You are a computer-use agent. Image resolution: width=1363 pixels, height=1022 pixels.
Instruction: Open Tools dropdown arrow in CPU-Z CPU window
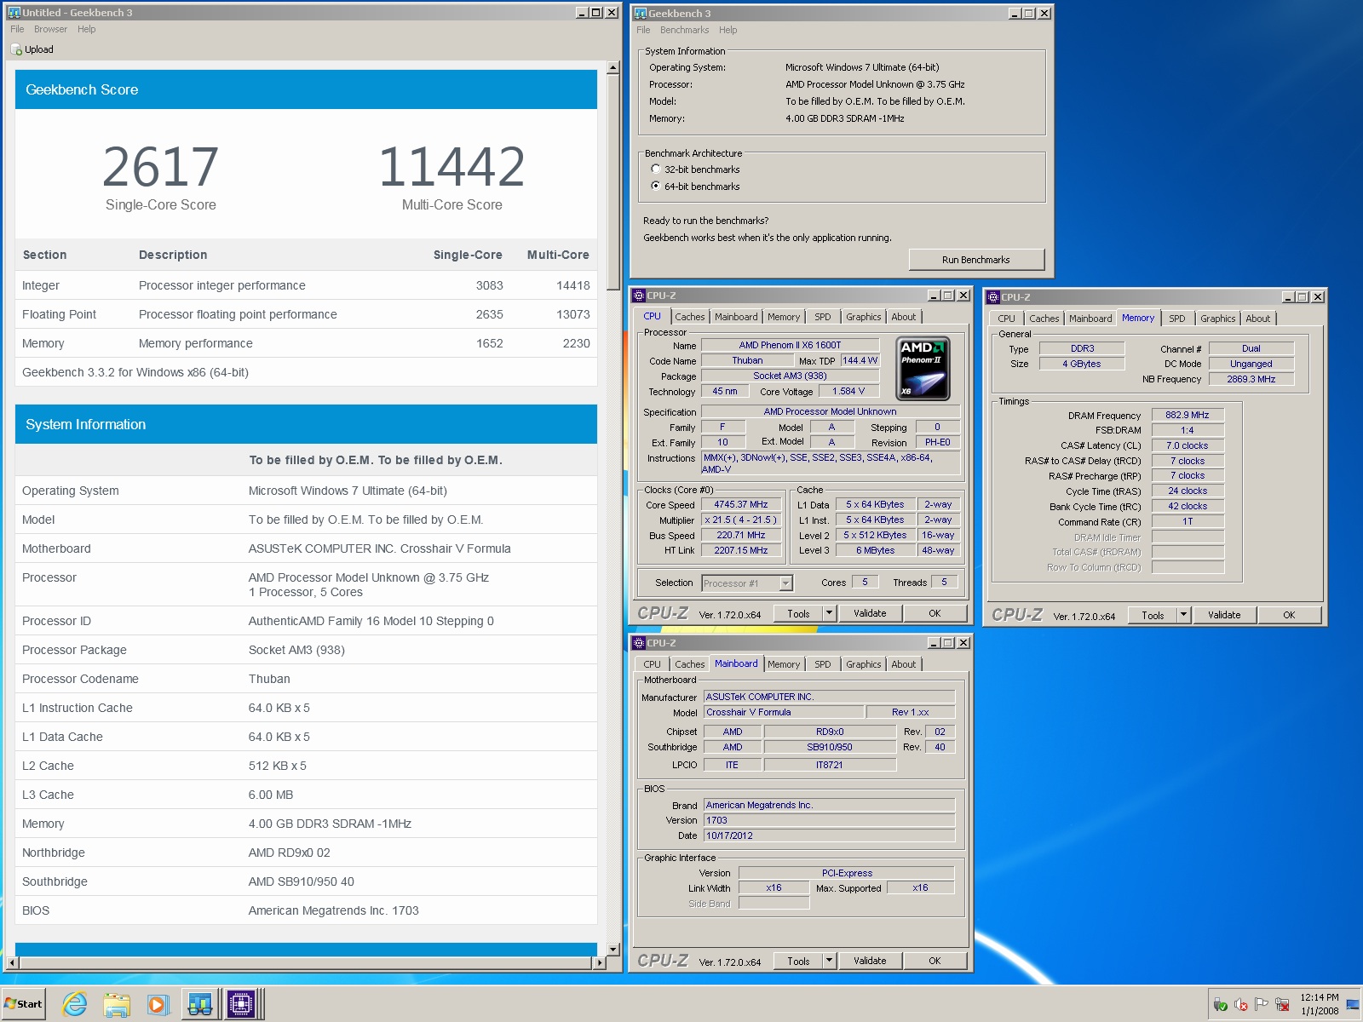coord(829,613)
